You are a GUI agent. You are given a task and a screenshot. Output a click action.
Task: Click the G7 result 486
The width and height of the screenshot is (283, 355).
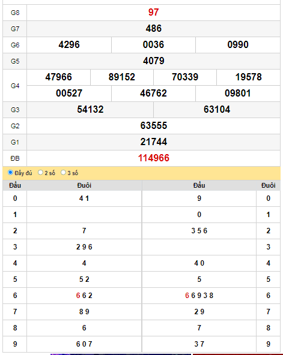click(154, 29)
